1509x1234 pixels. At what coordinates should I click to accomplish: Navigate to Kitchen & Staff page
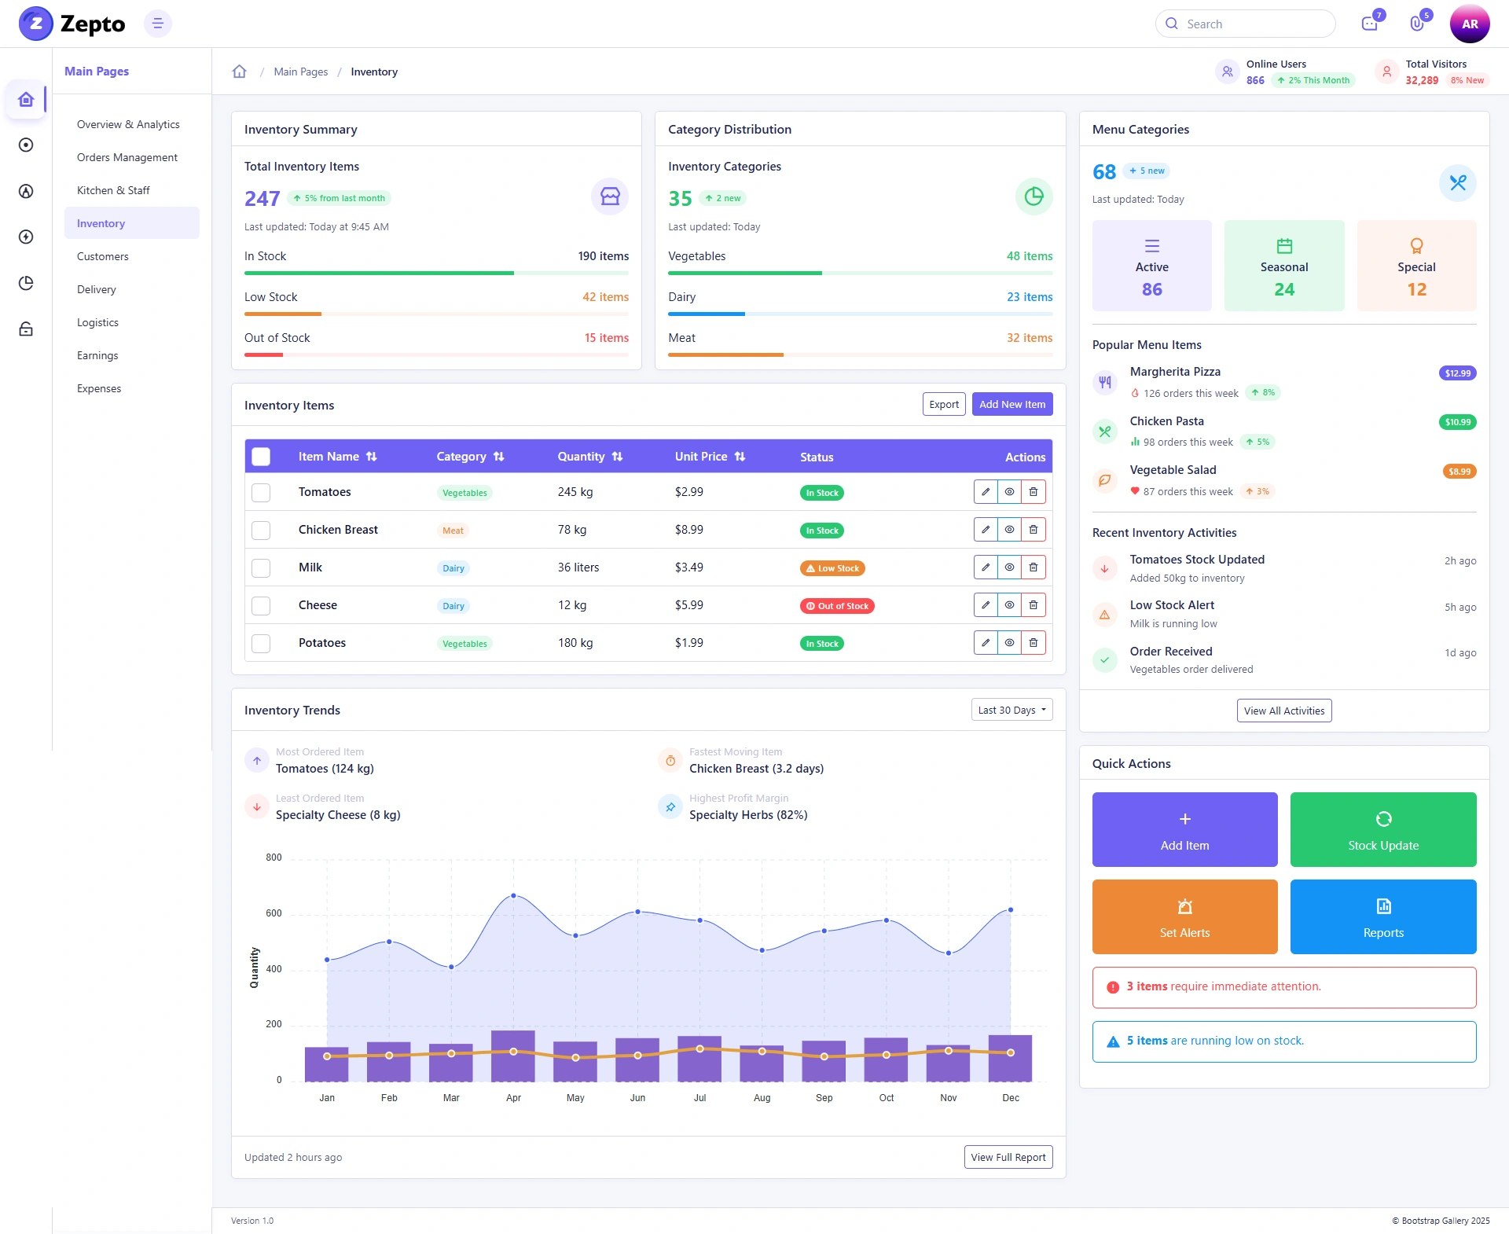coord(113,190)
